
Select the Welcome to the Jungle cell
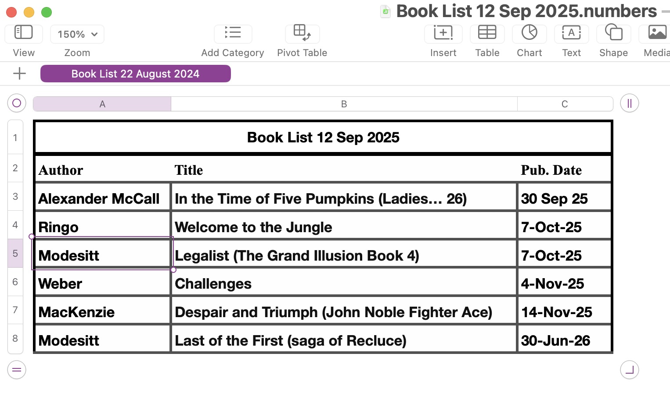click(343, 227)
